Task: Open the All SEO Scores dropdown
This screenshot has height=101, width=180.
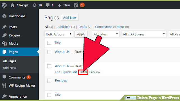Action: click(144, 34)
